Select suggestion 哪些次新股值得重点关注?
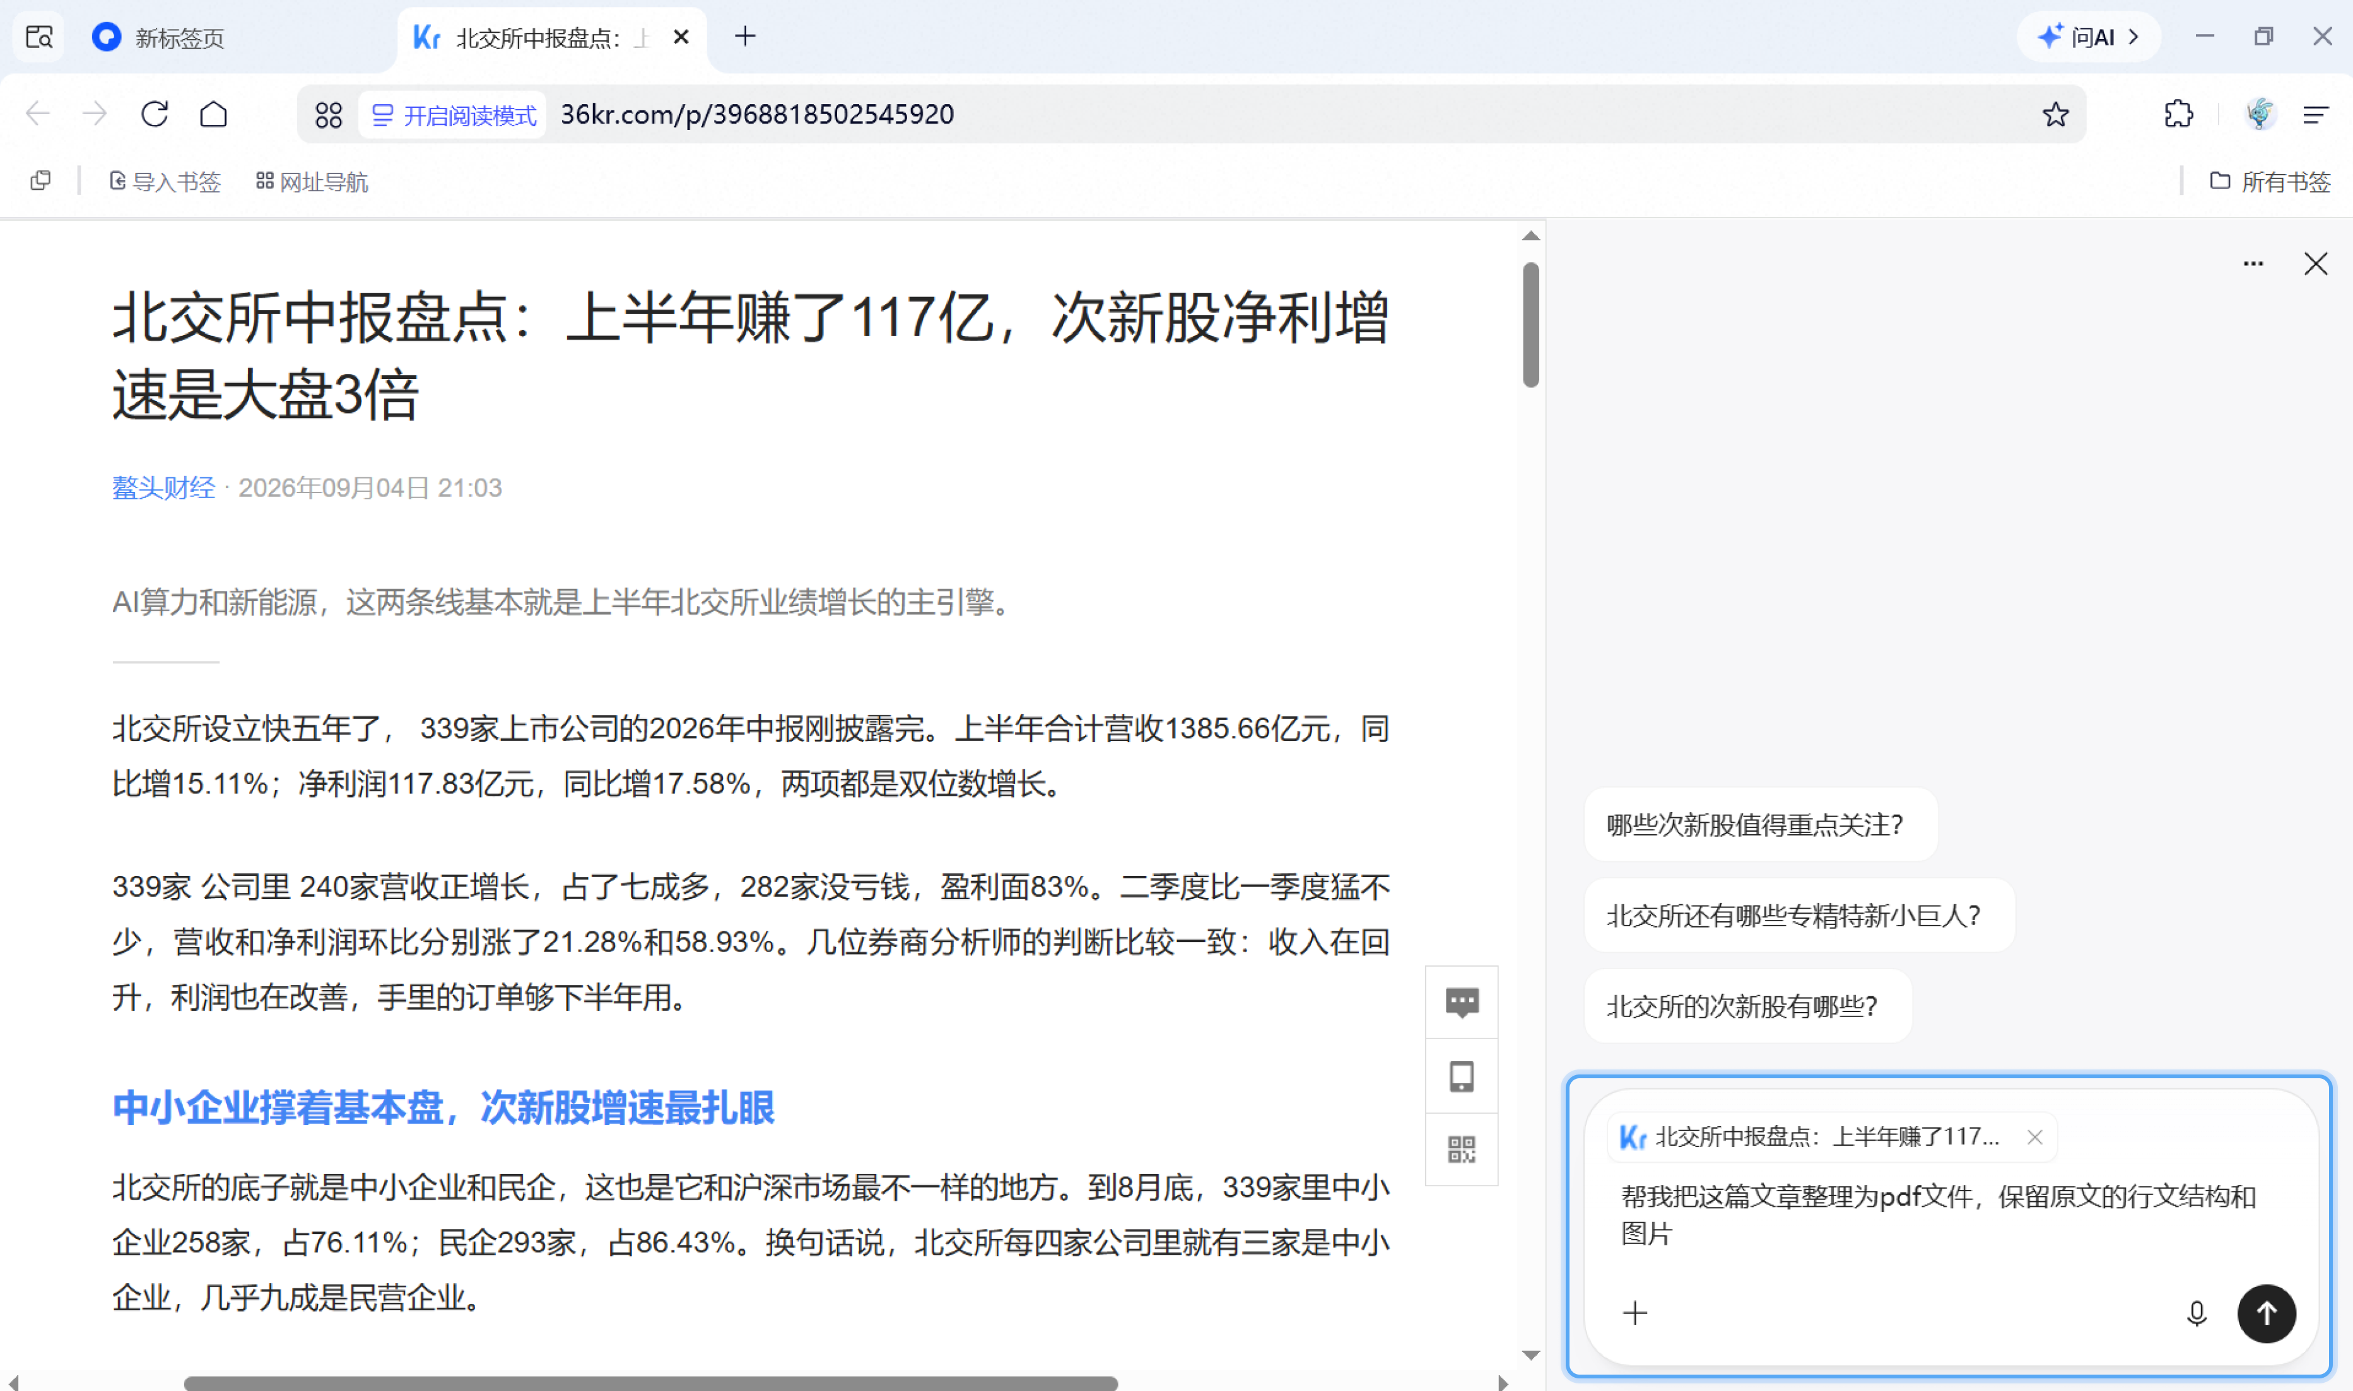 coord(1759,825)
